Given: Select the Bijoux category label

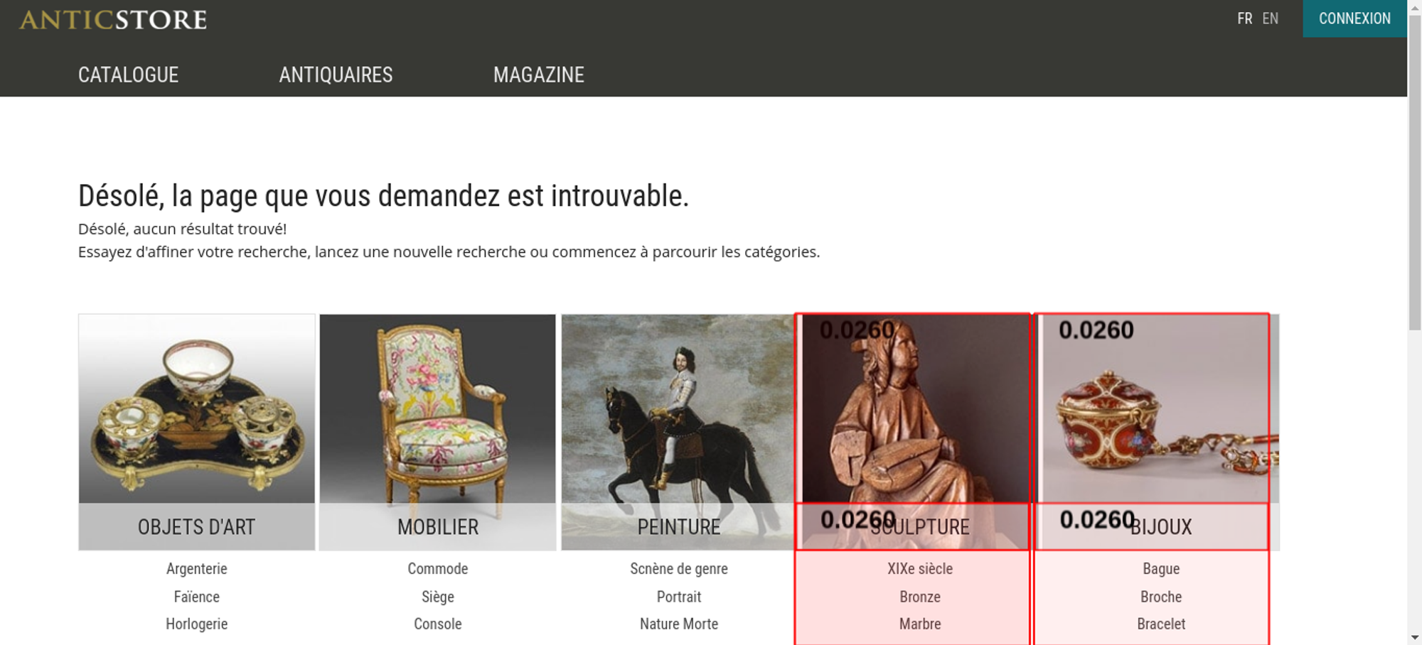Looking at the screenshot, I should coord(1161,527).
